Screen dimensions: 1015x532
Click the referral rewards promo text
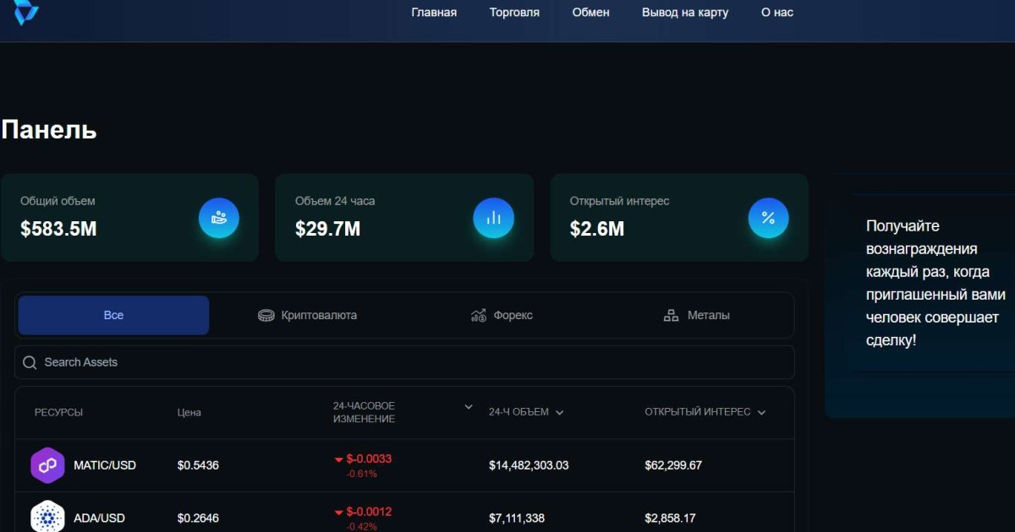[x=935, y=283]
